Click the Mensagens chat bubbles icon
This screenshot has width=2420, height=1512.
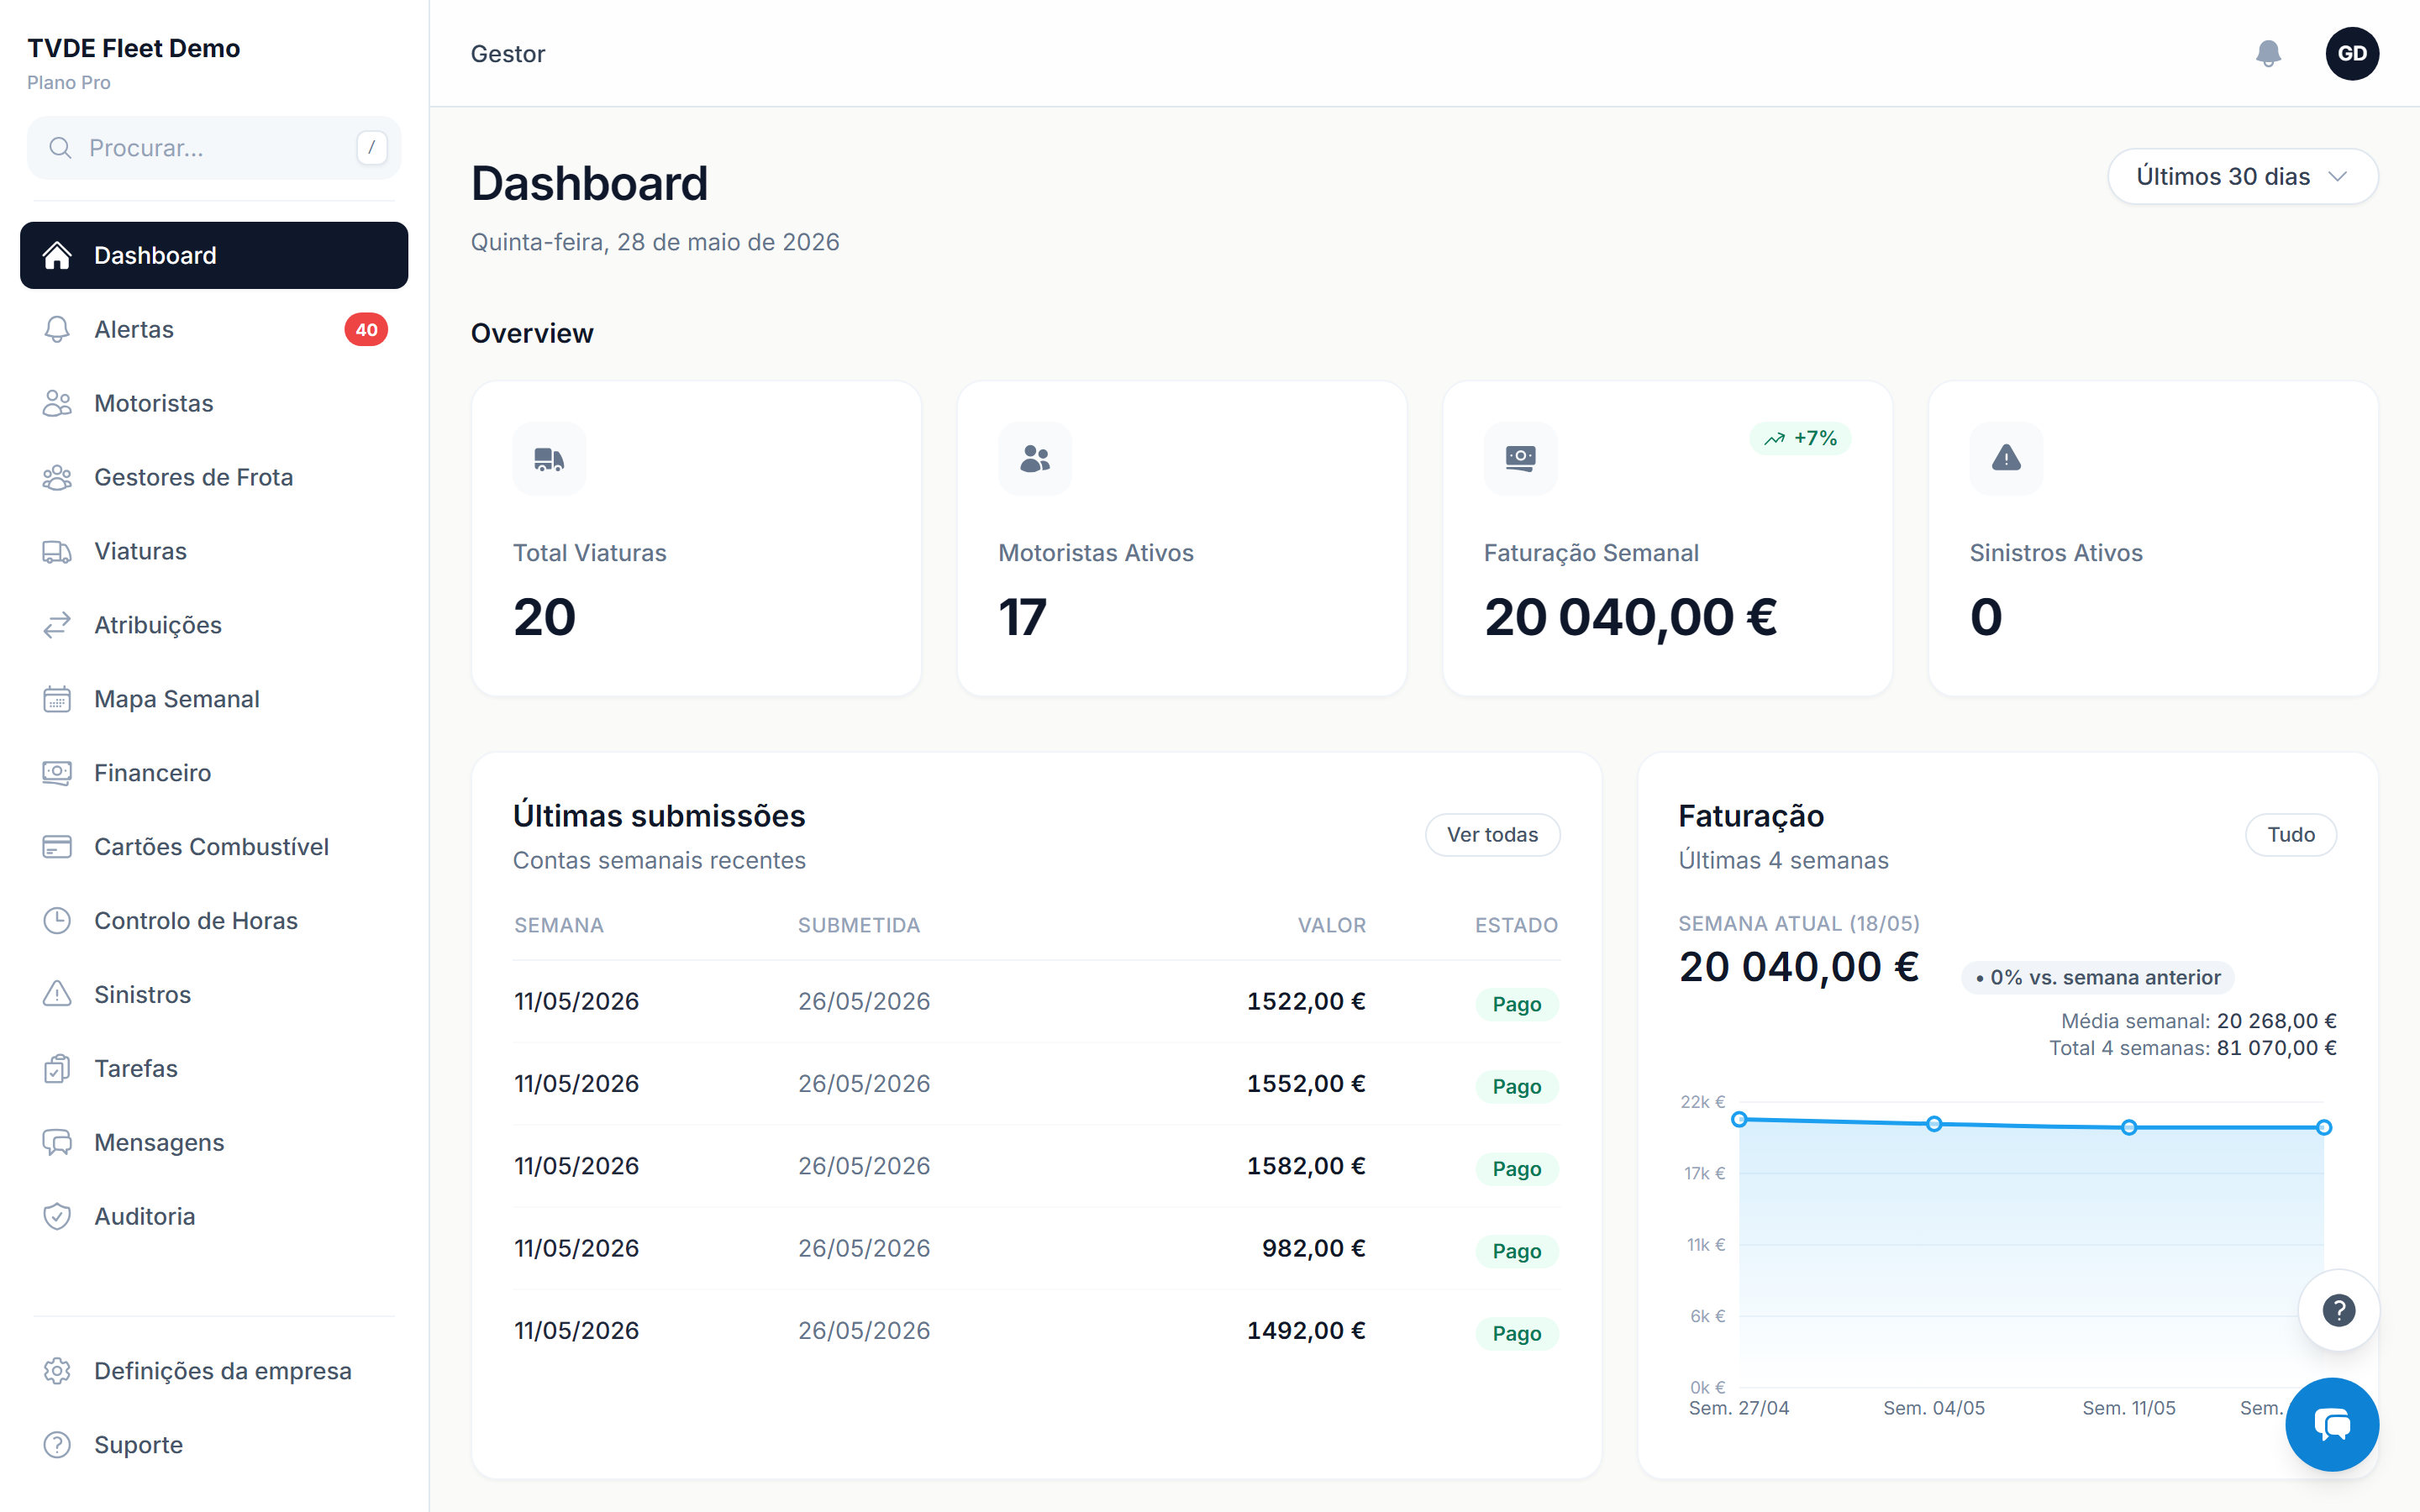click(57, 1143)
